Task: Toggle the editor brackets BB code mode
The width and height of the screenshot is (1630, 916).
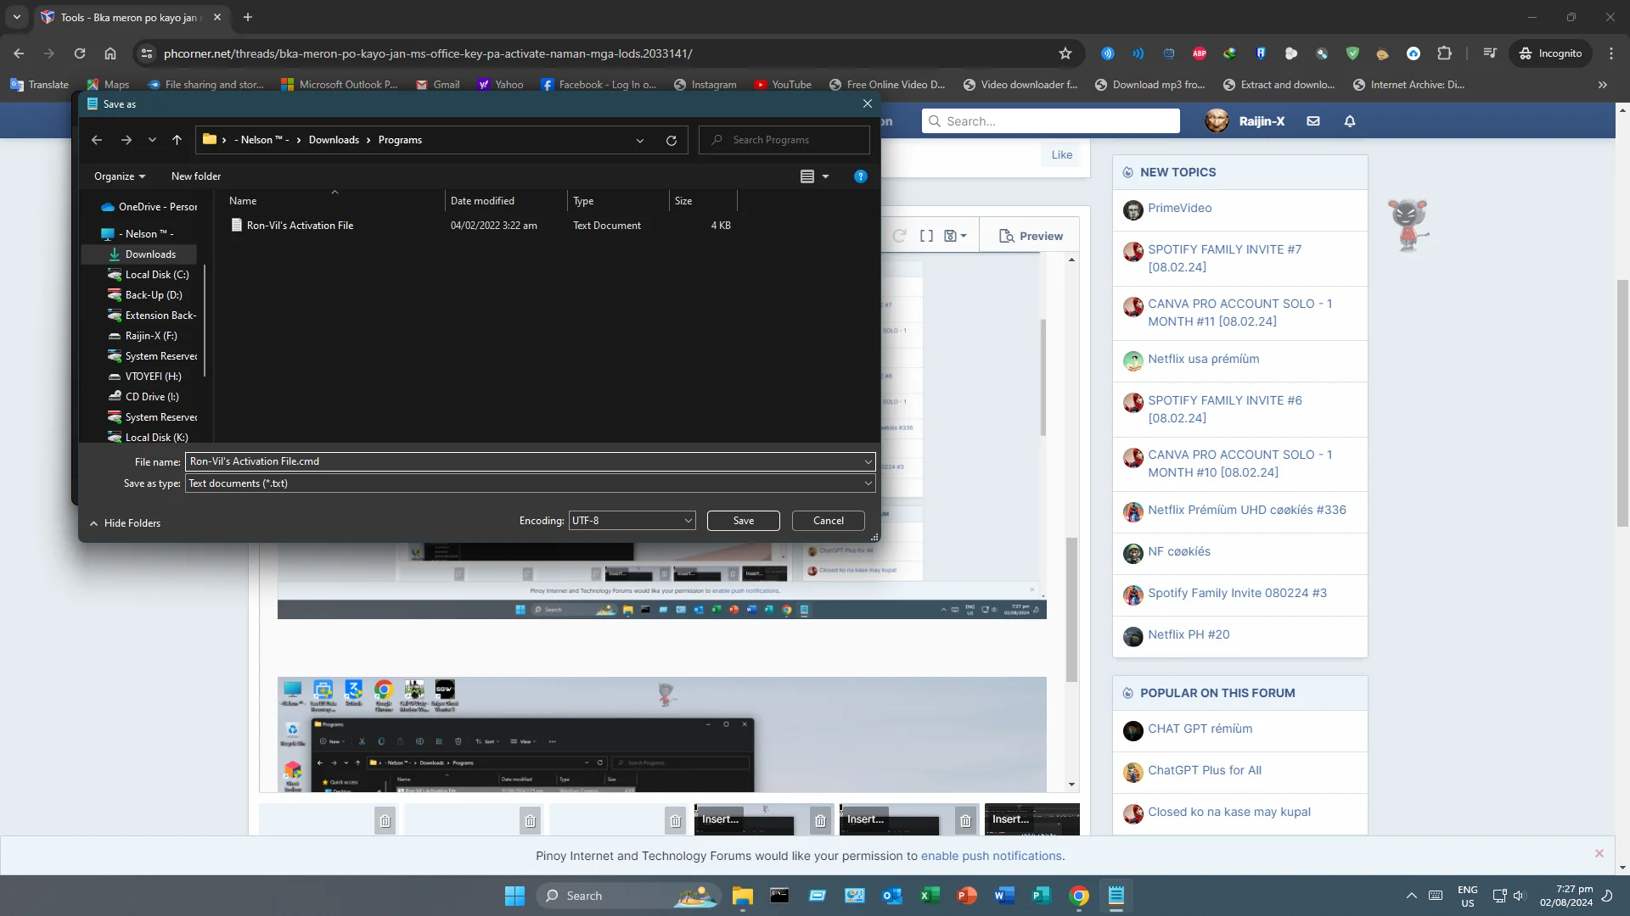Action: click(927, 236)
